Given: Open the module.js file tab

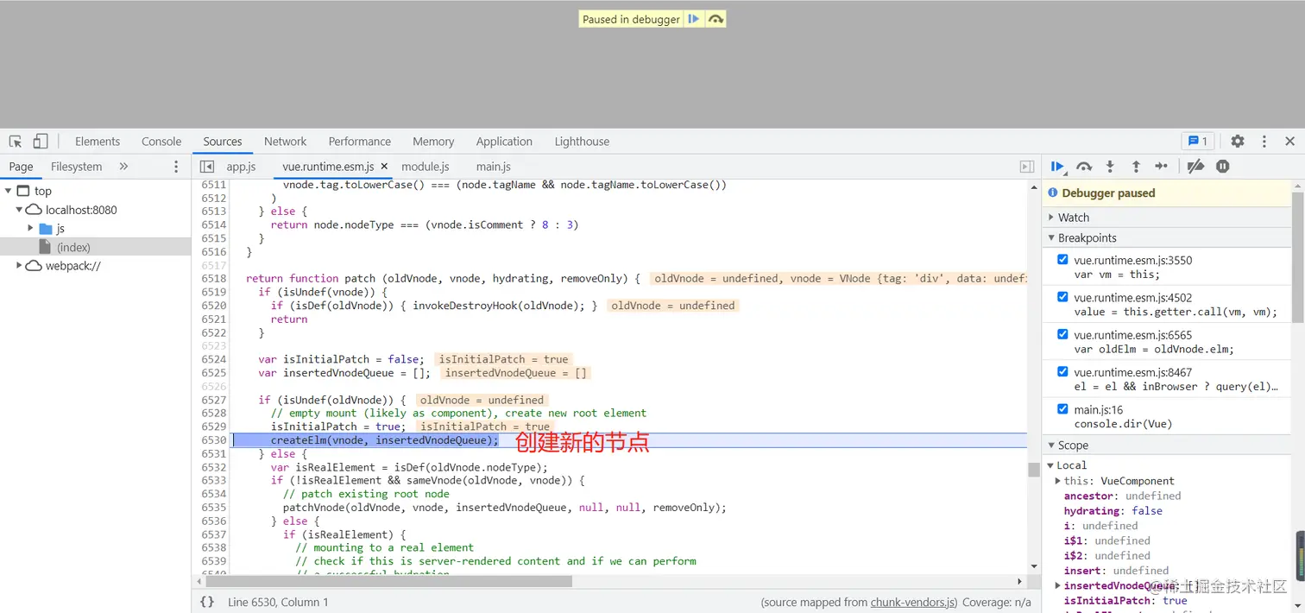Looking at the screenshot, I should click(x=426, y=167).
